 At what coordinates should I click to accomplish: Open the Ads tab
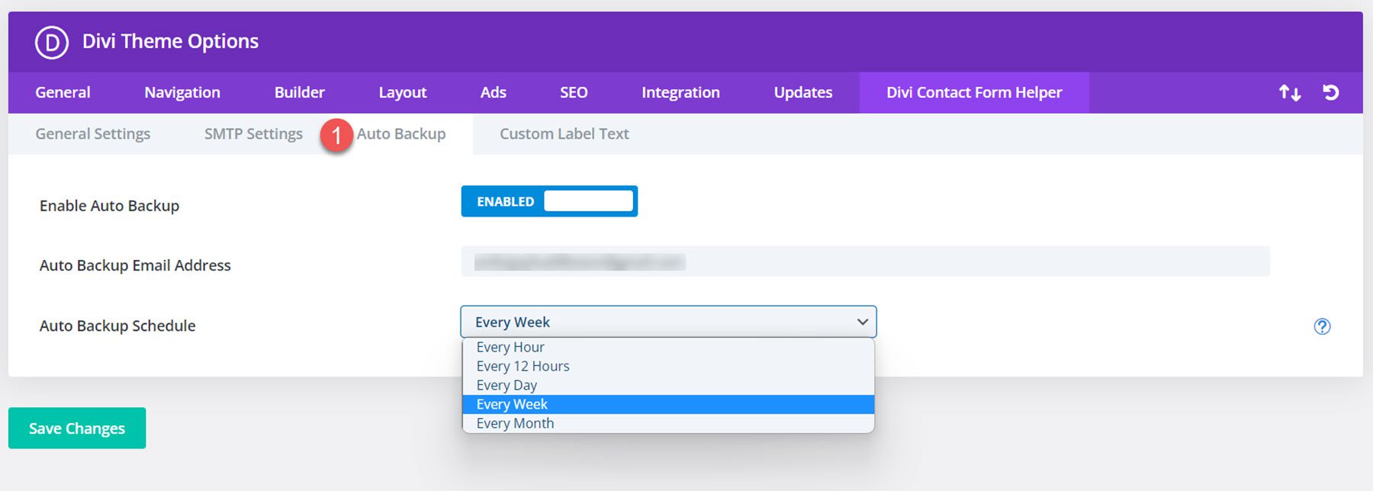pos(494,92)
